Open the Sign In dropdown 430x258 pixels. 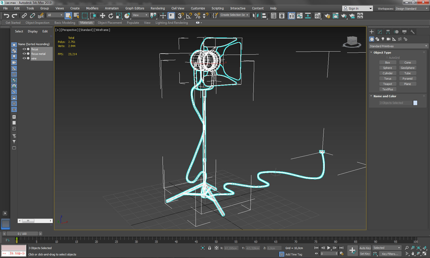click(x=358, y=8)
